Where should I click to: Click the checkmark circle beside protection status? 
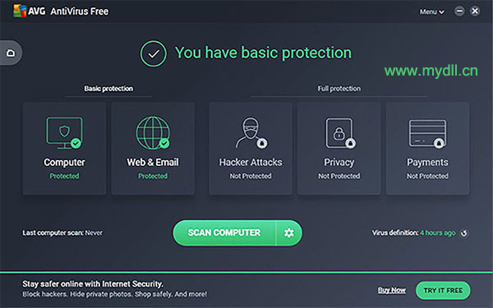[154, 53]
